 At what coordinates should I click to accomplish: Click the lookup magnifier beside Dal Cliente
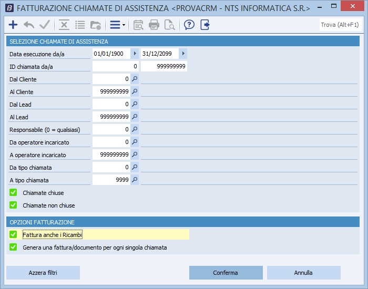[x=135, y=79]
